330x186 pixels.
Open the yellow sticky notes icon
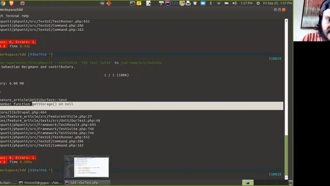139,3
